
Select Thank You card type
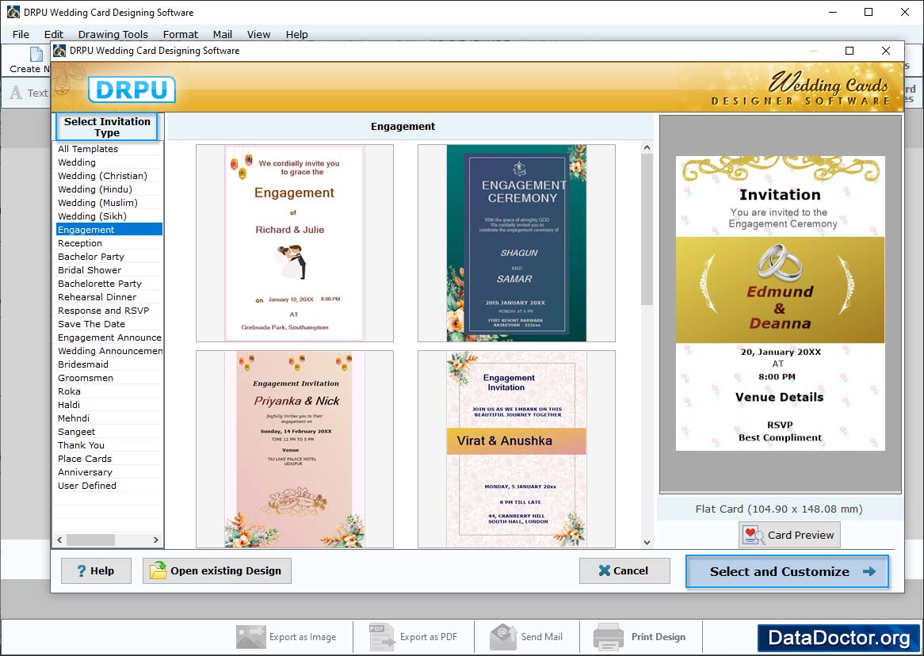pyautogui.click(x=109, y=445)
